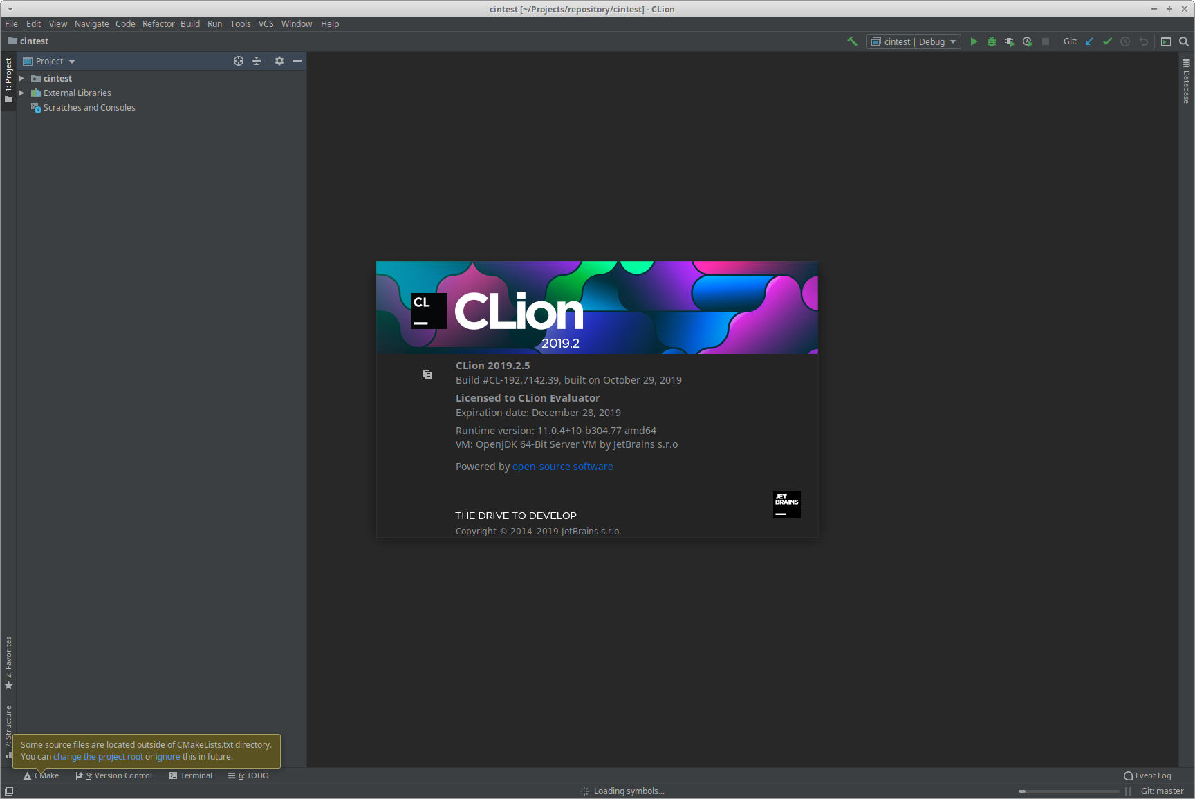Open the Help menu
This screenshot has width=1195, height=799.
[x=330, y=24]
